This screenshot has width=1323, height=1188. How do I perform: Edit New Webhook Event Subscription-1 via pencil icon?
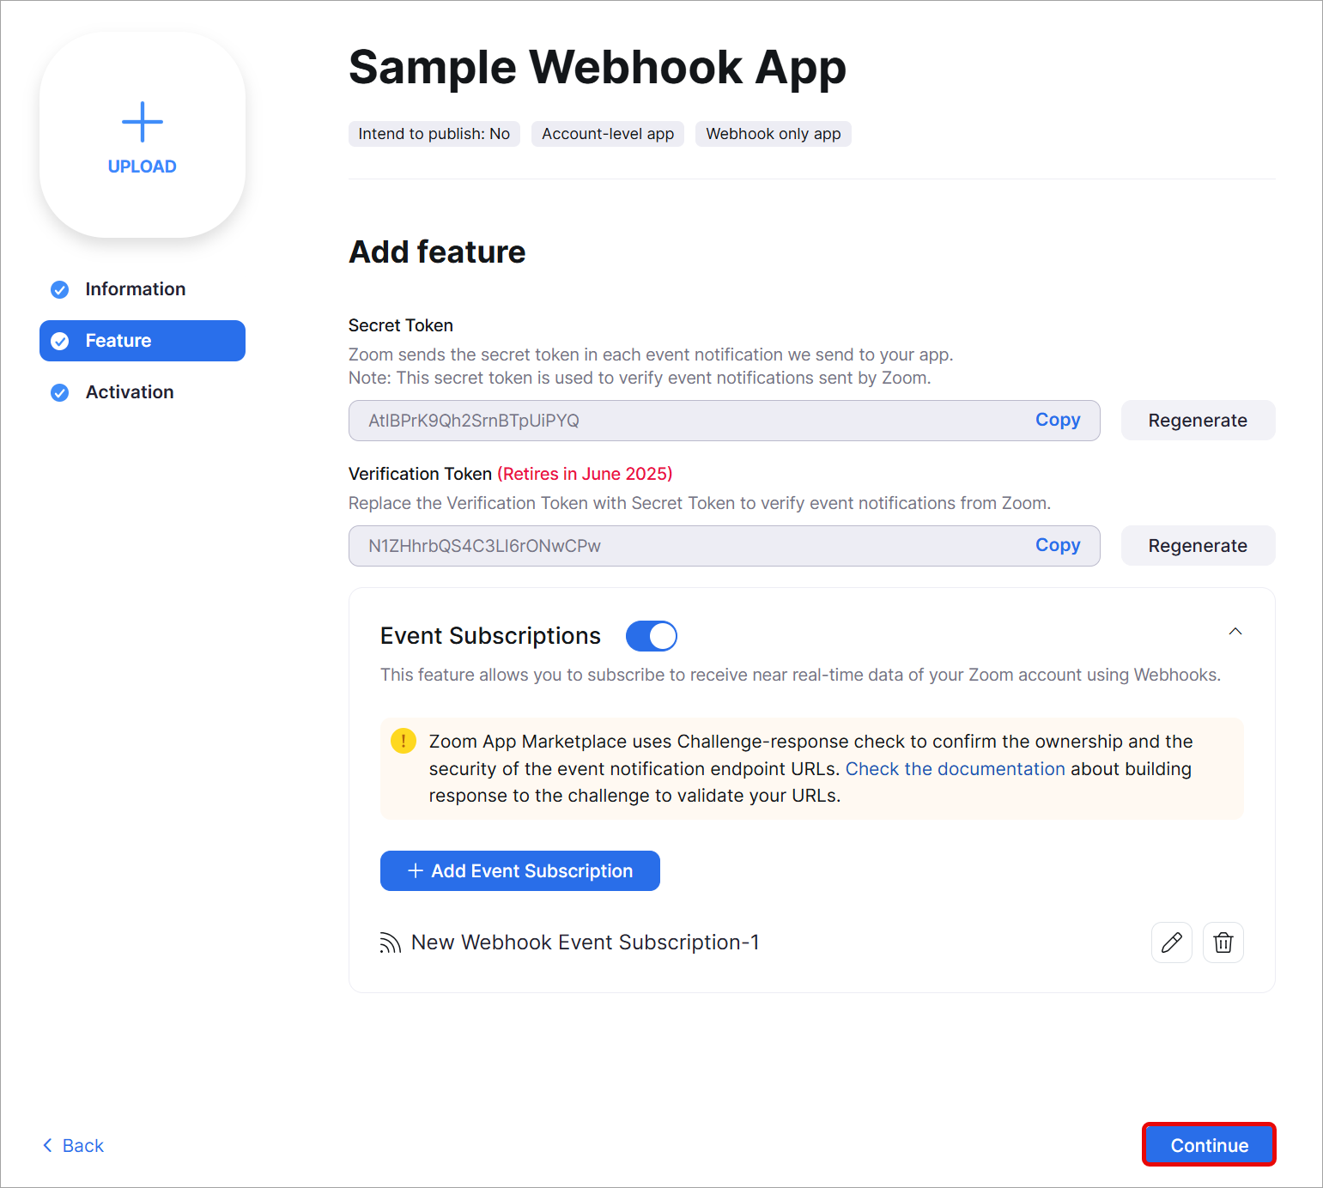(x=1171, y=942)
